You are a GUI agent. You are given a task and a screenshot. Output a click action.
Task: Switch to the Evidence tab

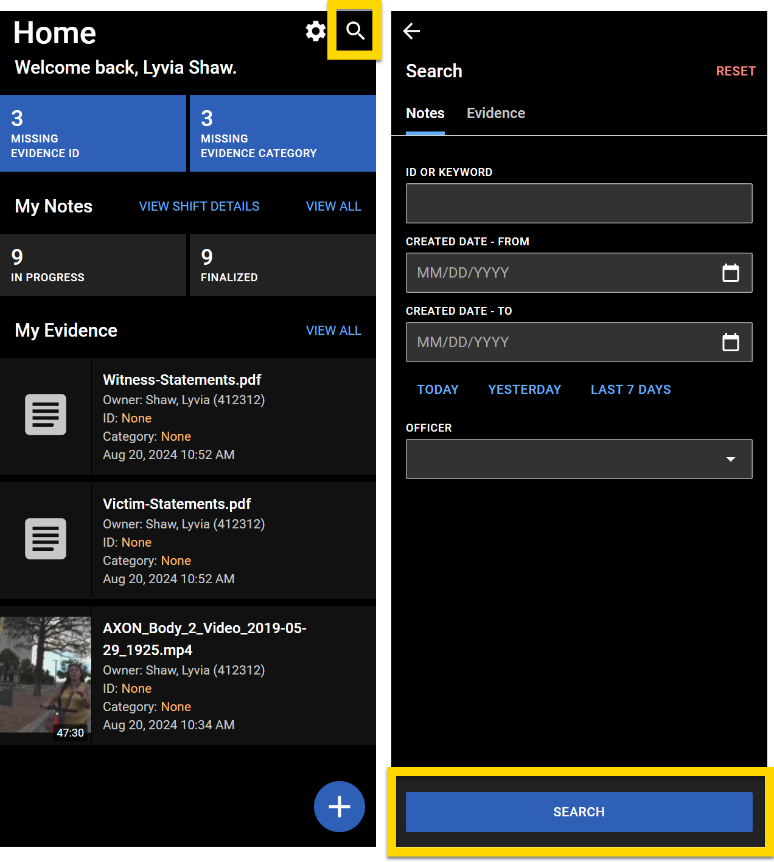point(495,113)
